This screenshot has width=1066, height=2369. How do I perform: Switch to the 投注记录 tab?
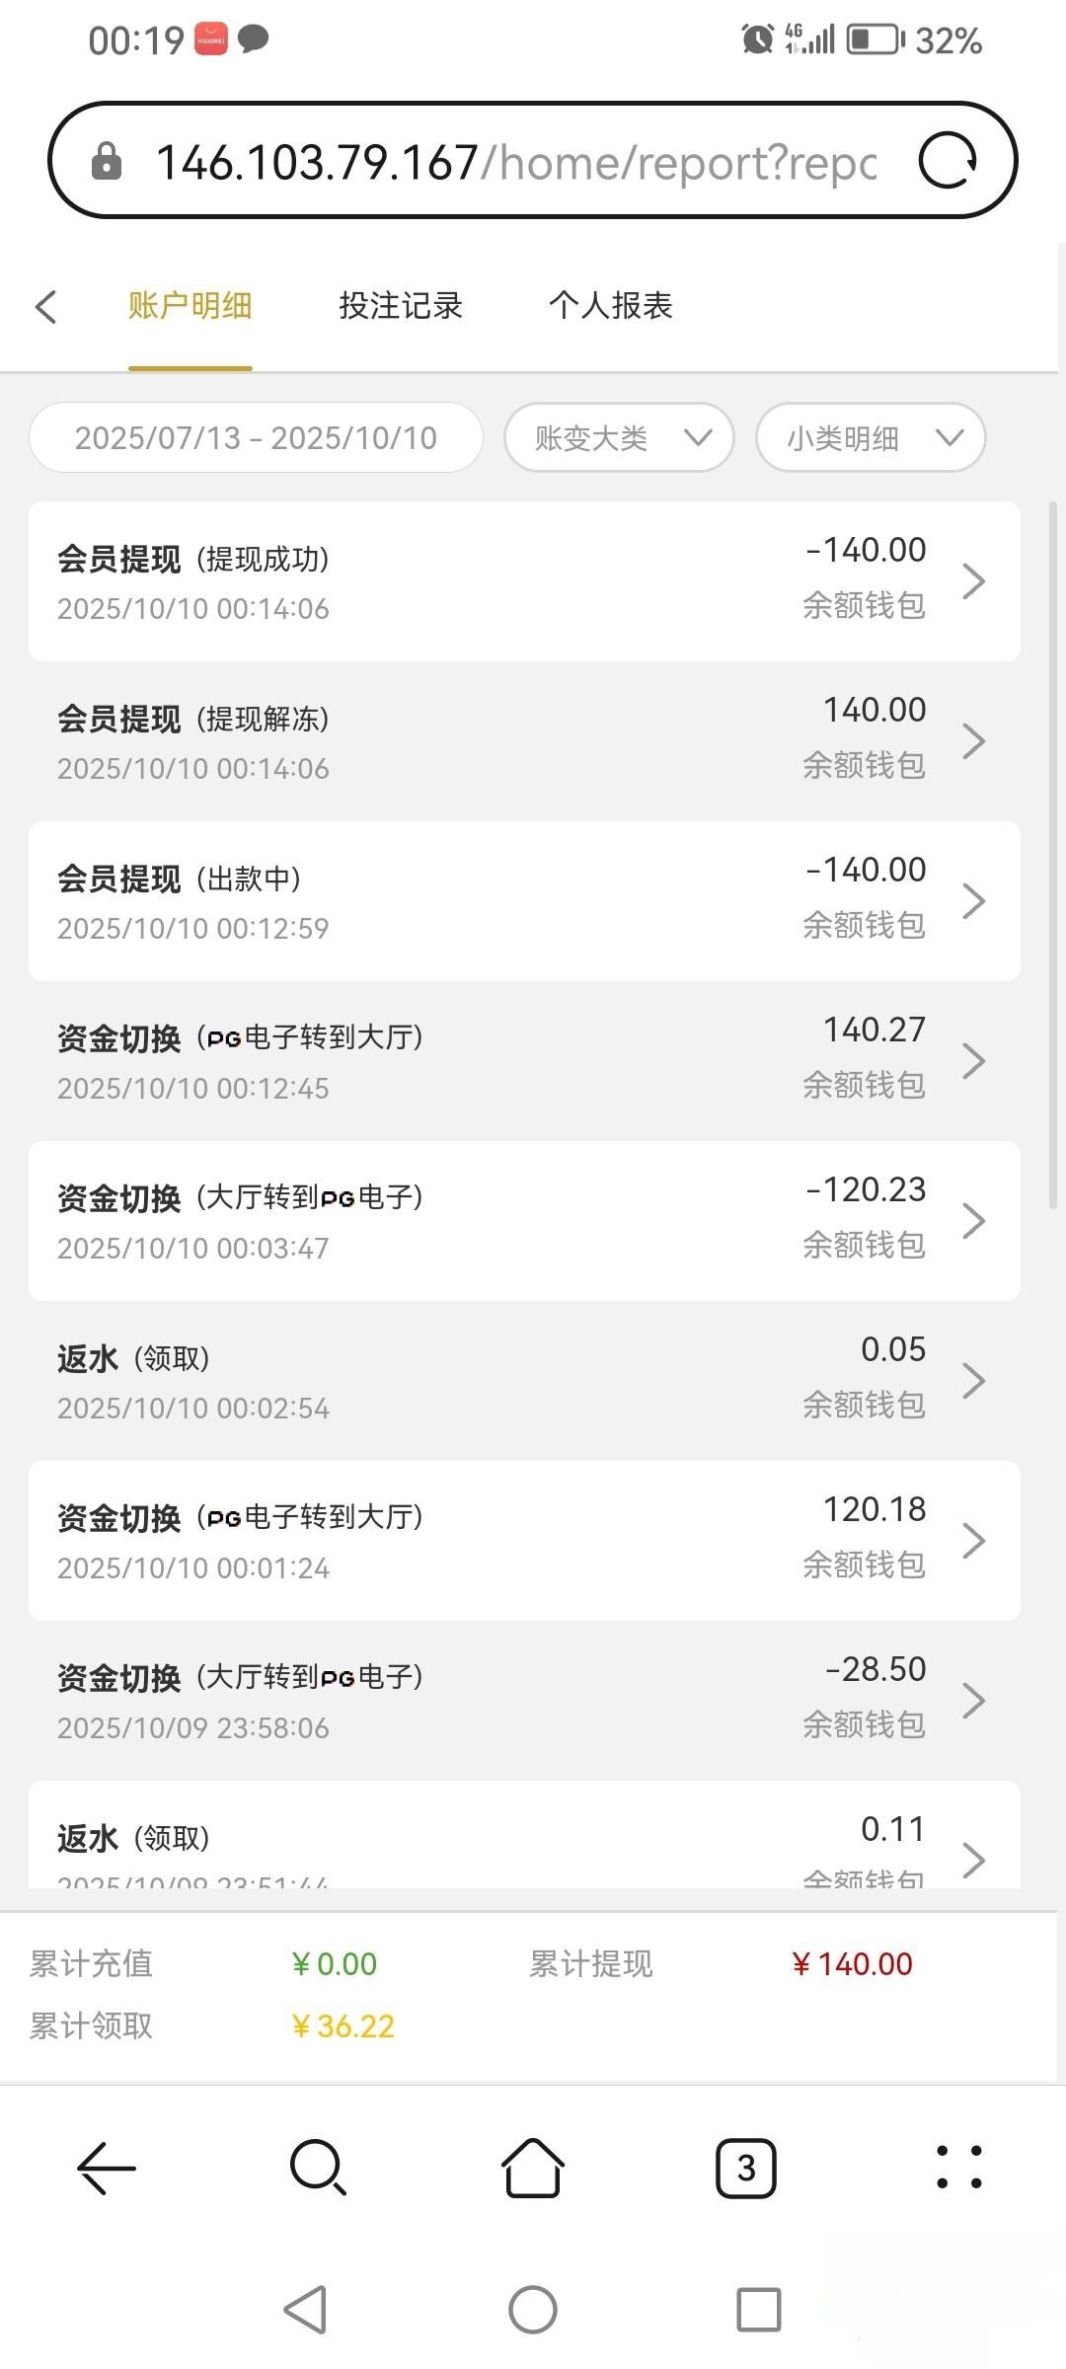coord(401,306)
